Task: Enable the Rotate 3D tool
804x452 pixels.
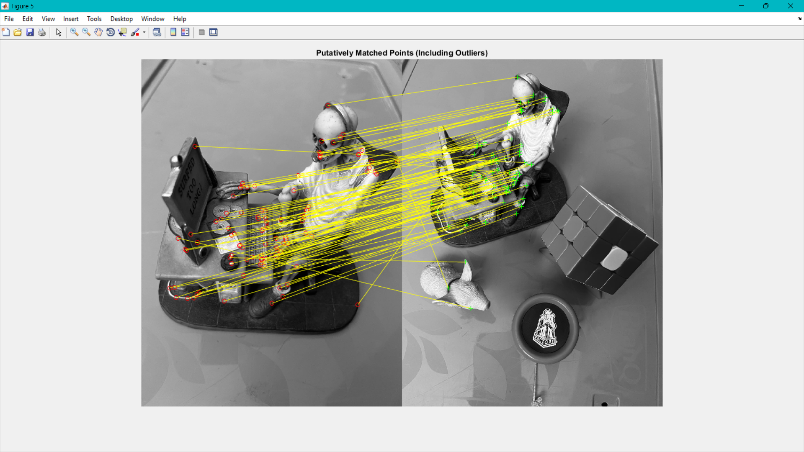Action: pyautogui.click(x=111, y=32)
